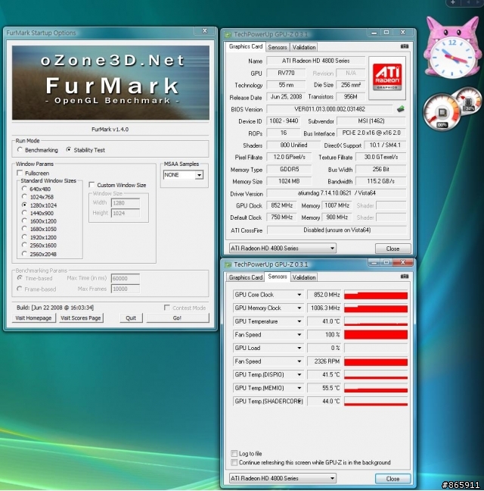This screenshot has height=491, width=484.
Task: Open Fan Speed RPM sensor dropdown
Action: 299,361
